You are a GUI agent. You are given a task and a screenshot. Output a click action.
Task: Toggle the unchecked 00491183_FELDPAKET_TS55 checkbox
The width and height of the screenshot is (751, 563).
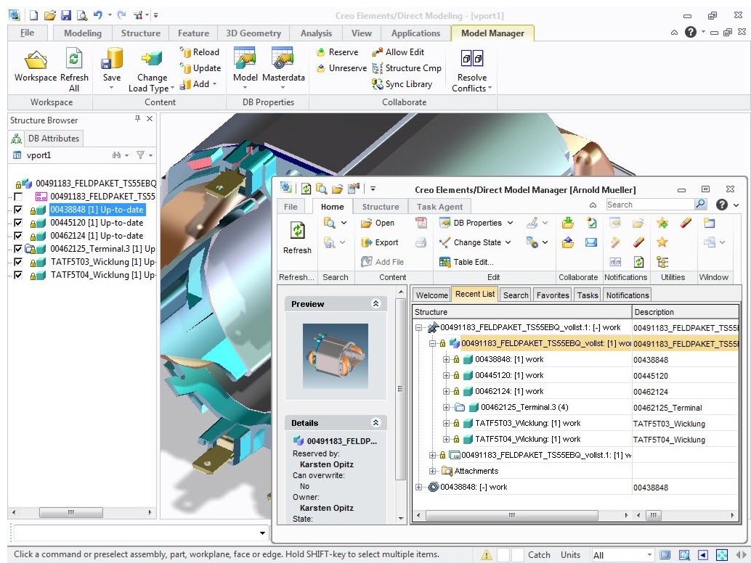pos(18,197)
